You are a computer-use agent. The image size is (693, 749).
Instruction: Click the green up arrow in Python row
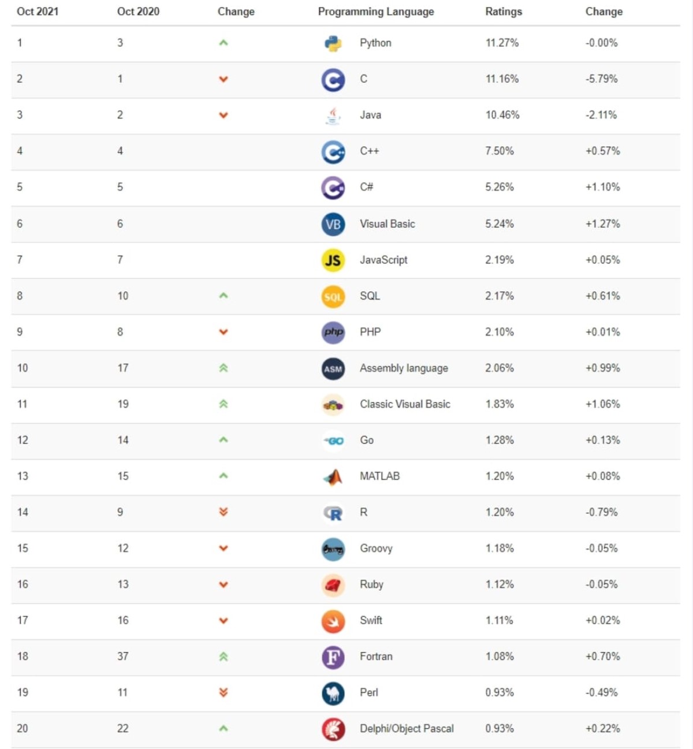223,43
